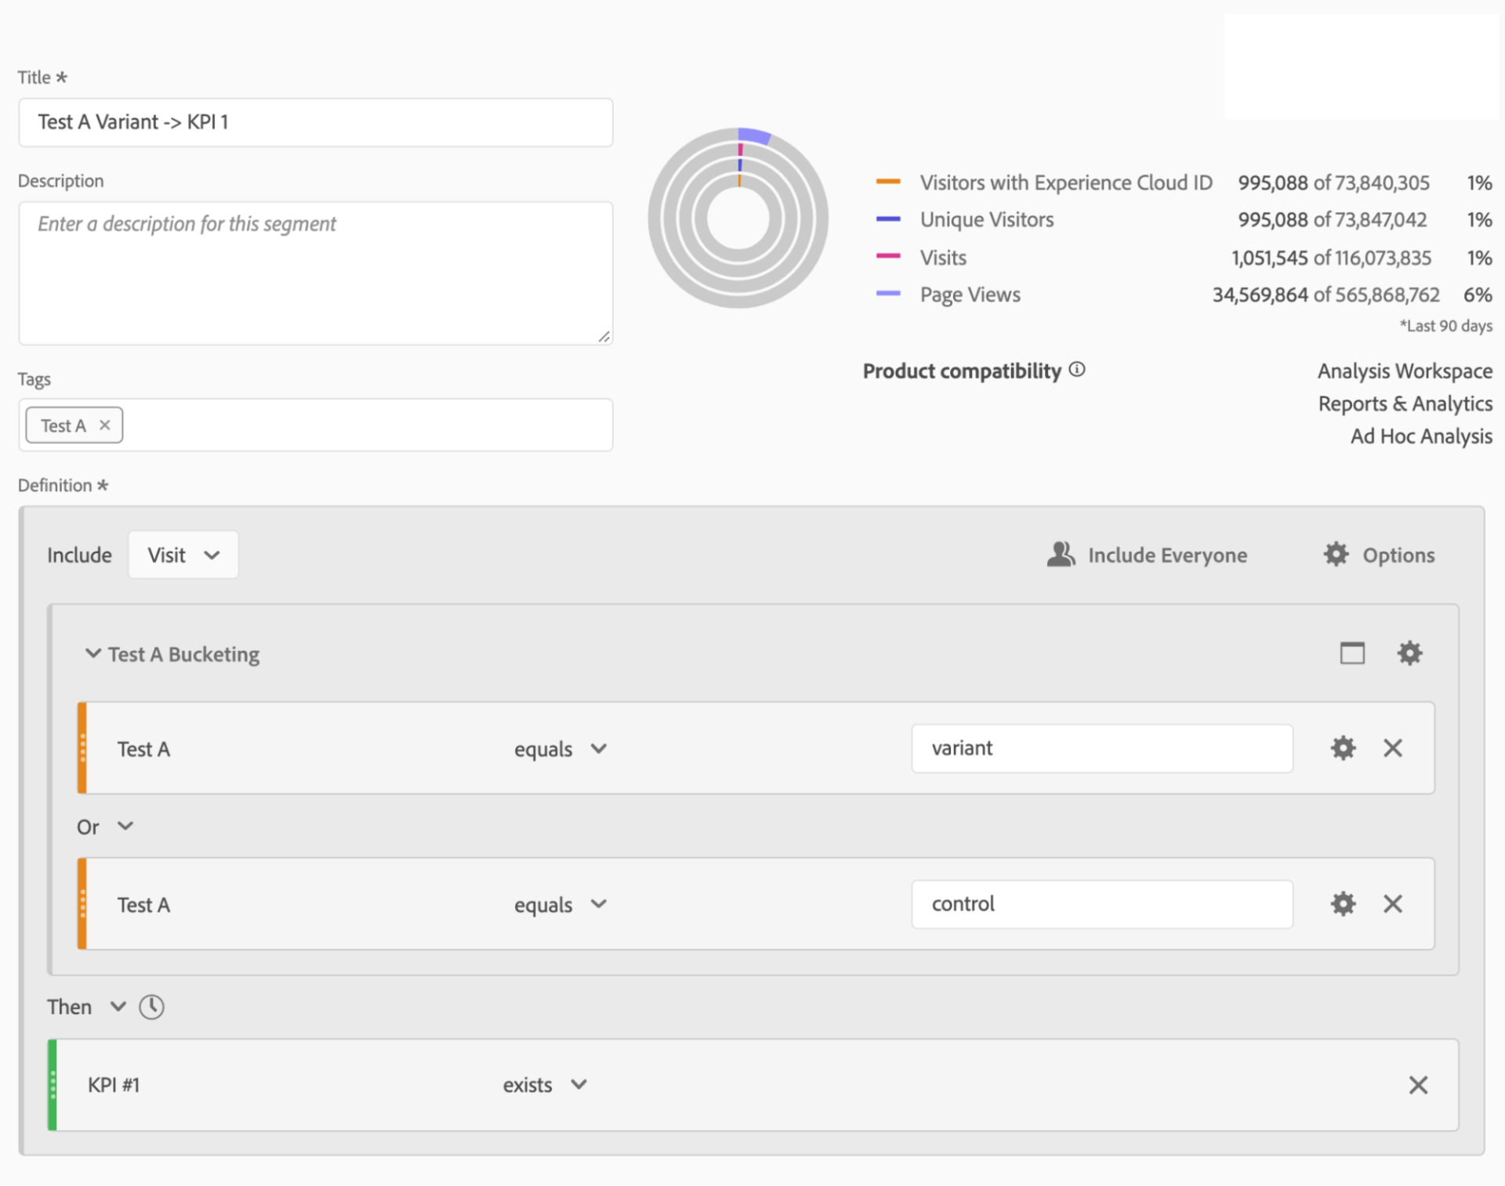The image size is (1505, 1186).
Task: Remove the KPI #1 rule
Action: [1418, 1085]
